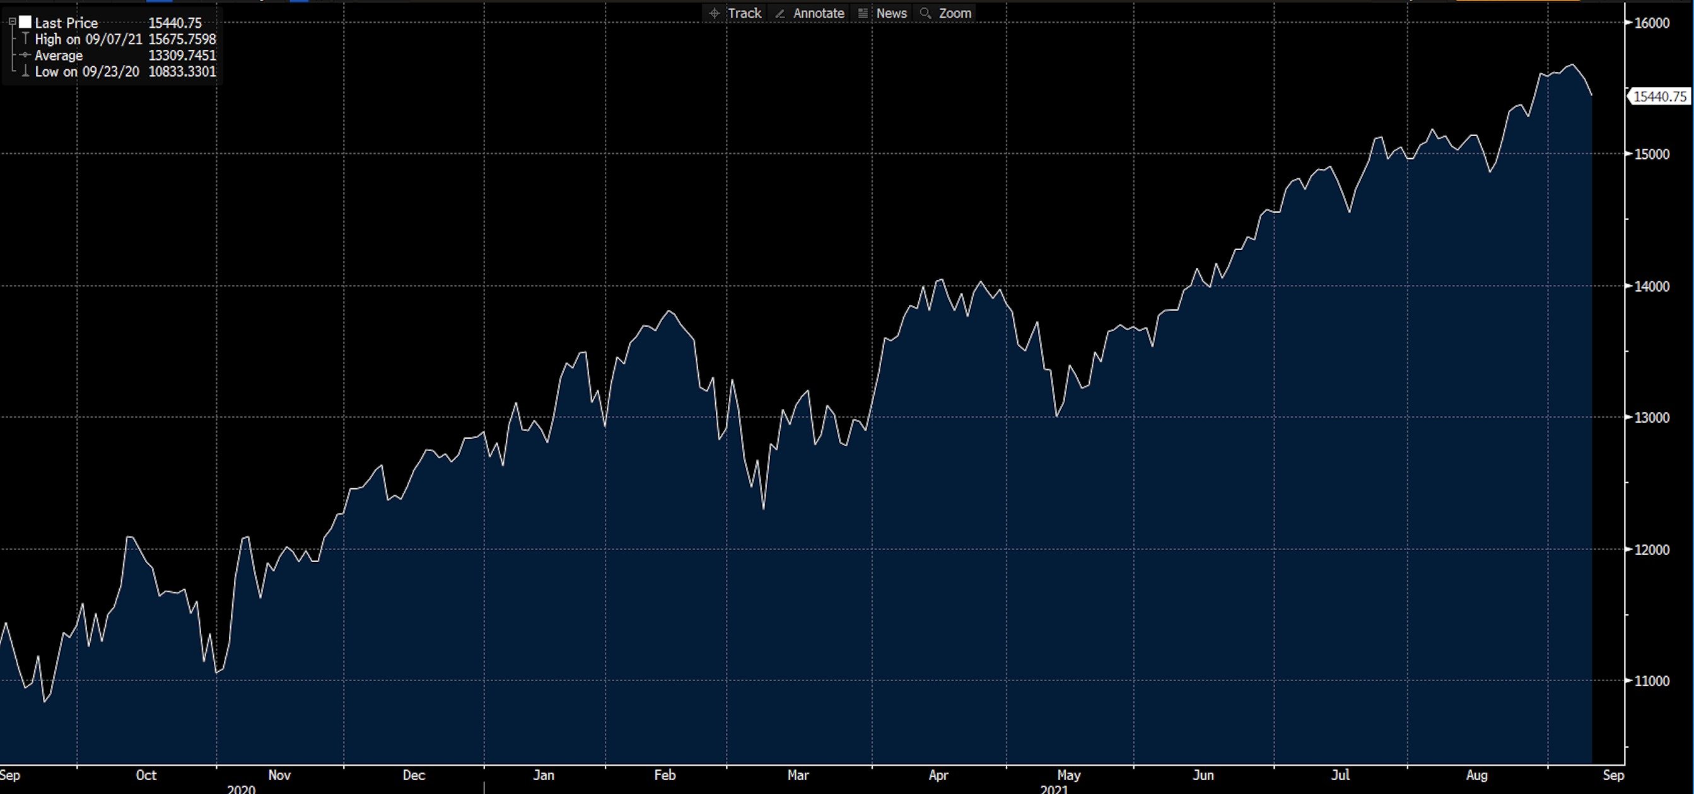Open News via the newspaper icon
The height and width of the screenshot is (794, 1694).
[862, 13]
